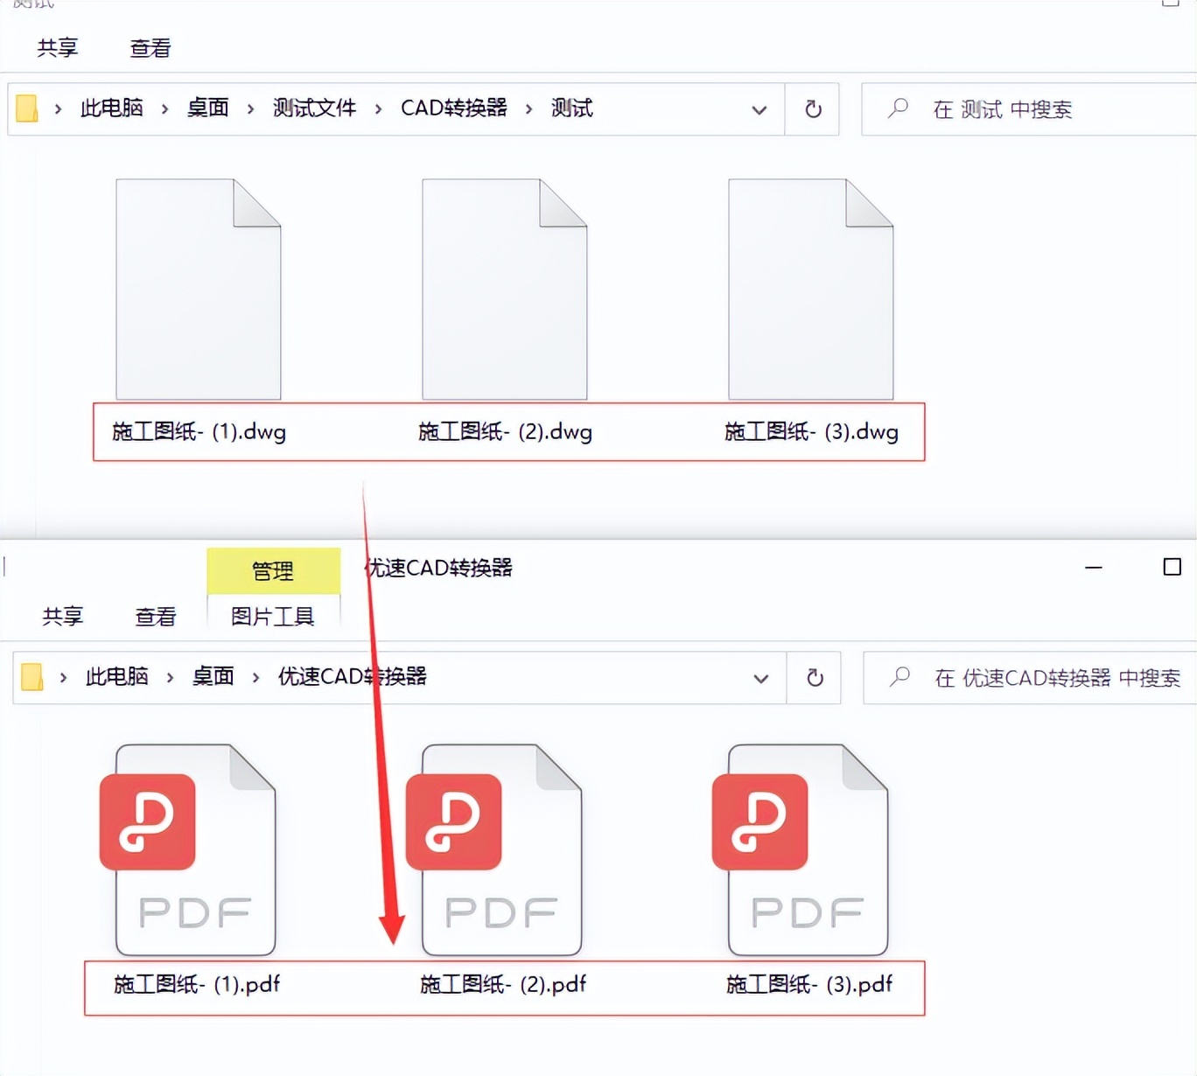The image size is (1197, 1076).
Task: Click the folder icon in the 测试 address bar
Action: [x=27, y=108]
